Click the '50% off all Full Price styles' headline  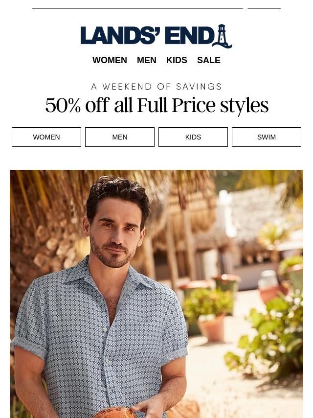pos(156,105)
